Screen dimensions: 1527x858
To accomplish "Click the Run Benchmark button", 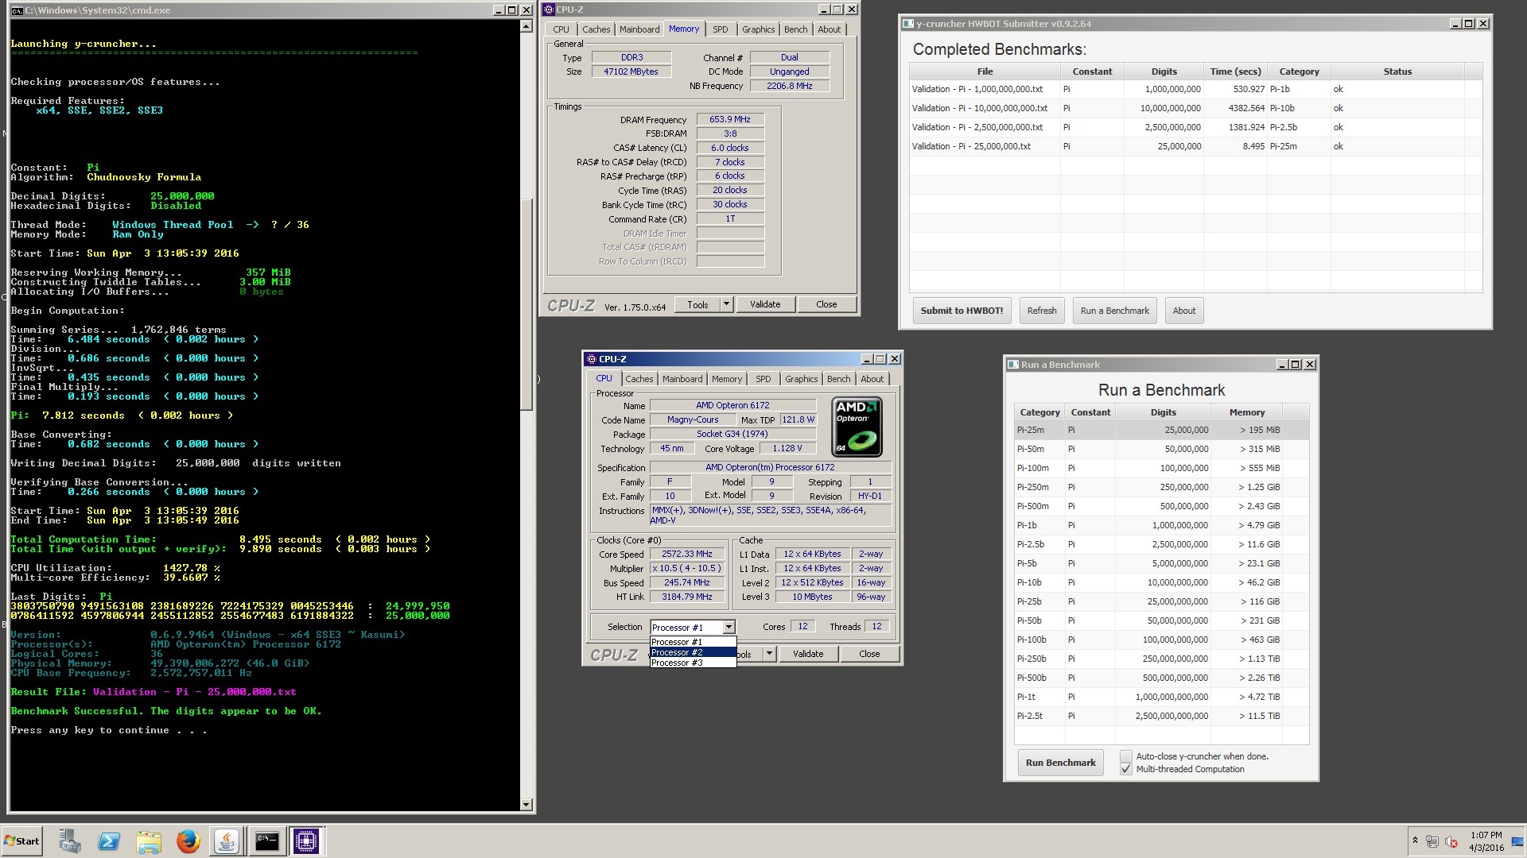I will pos(1060,763).
